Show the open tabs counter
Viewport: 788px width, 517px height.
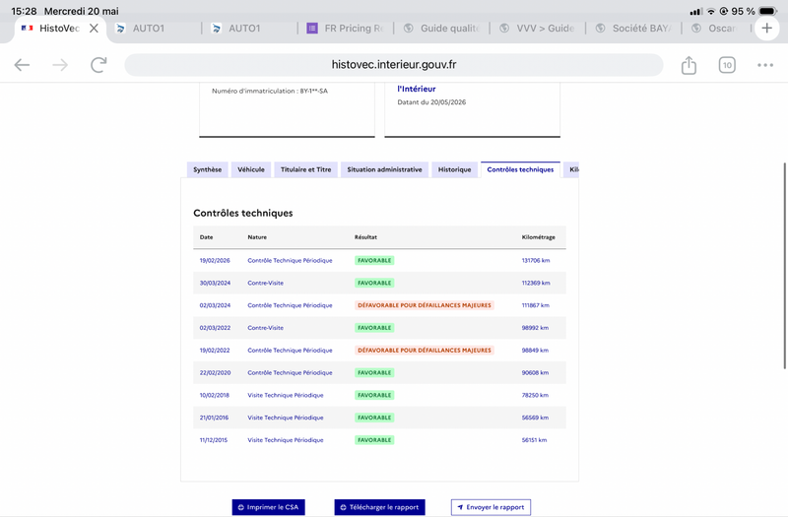tap(727, 65)
